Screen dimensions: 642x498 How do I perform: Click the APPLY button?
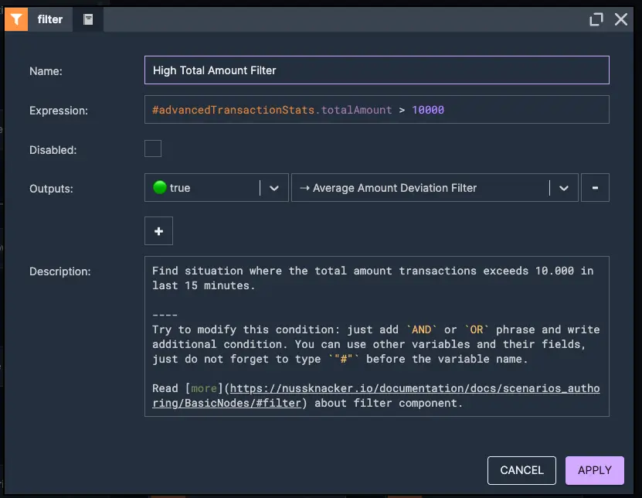595,470
